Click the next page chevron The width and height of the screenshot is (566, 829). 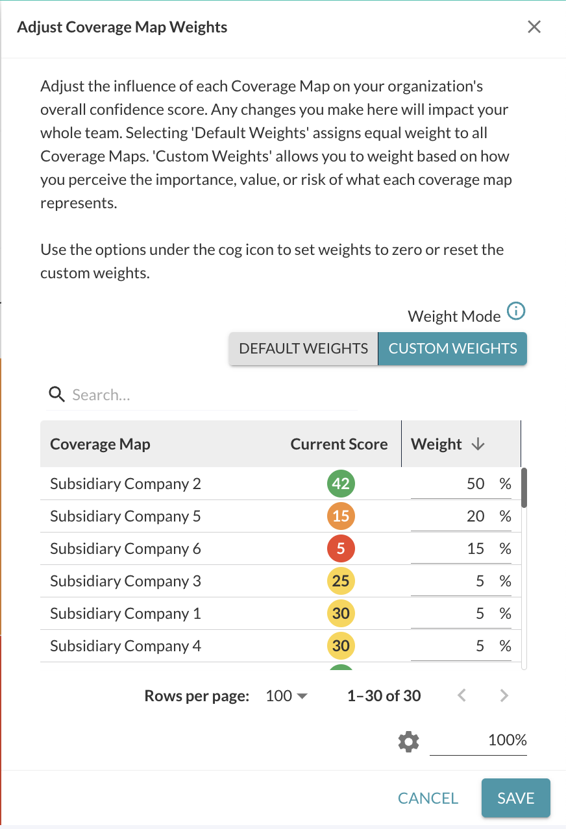504,695
